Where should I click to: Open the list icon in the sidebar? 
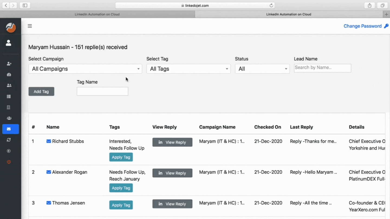pos(9,97)
